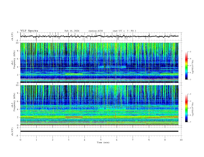Click the "9" label on the time axis
Image resolution: width=204 pixels, height=157 pixels.
(x=165, y=140)
